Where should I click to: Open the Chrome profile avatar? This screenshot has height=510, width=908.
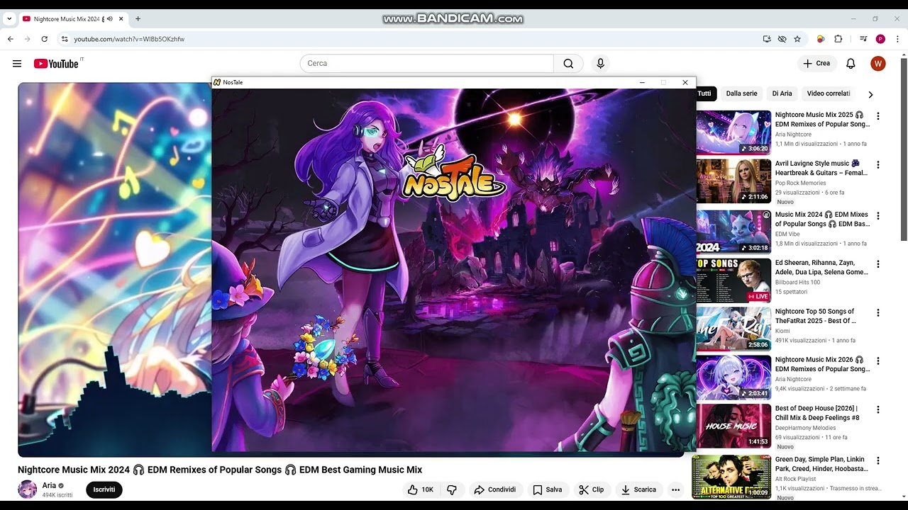tap(880, 39)
